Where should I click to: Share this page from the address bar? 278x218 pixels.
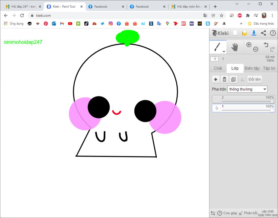tap(213, 15)
